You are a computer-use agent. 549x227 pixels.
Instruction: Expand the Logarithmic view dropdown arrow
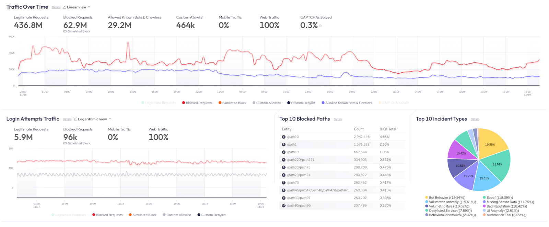(110, 119)
